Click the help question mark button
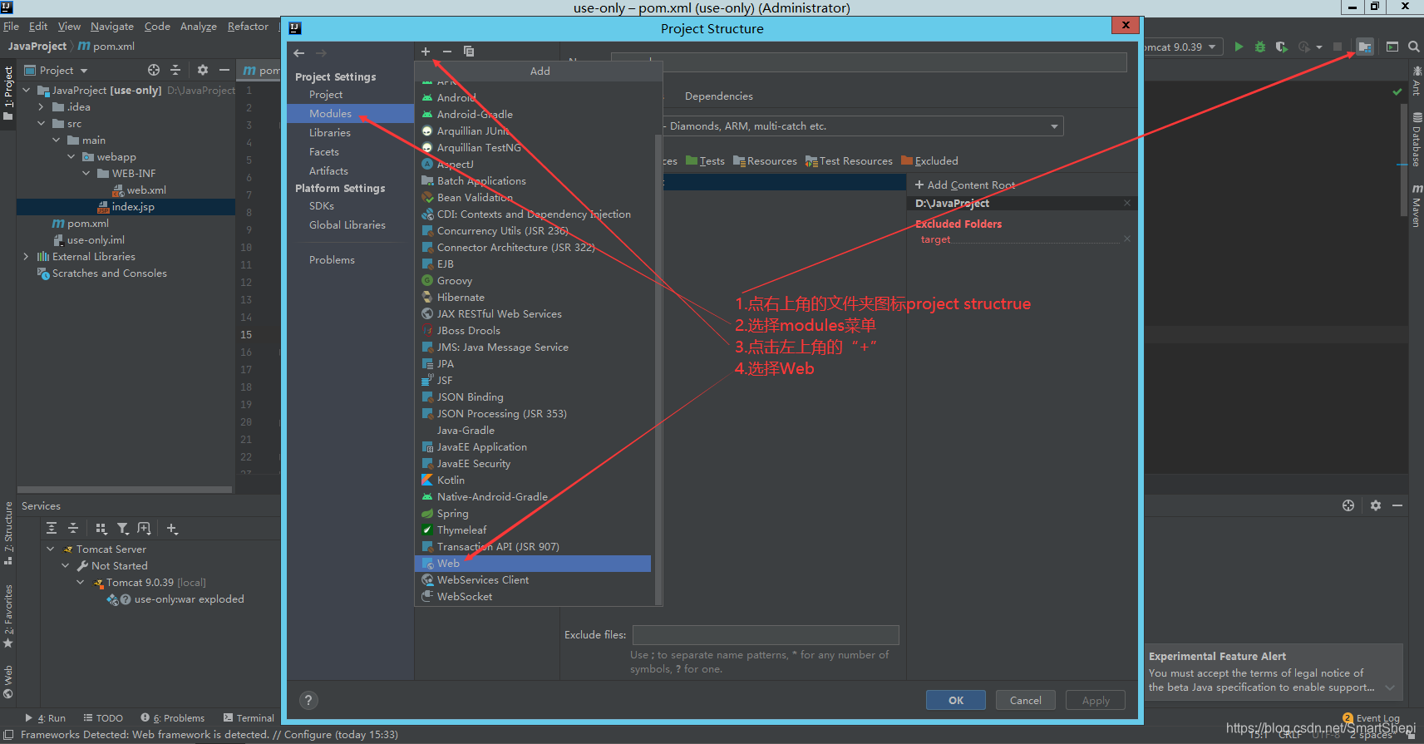 [308, 700]
